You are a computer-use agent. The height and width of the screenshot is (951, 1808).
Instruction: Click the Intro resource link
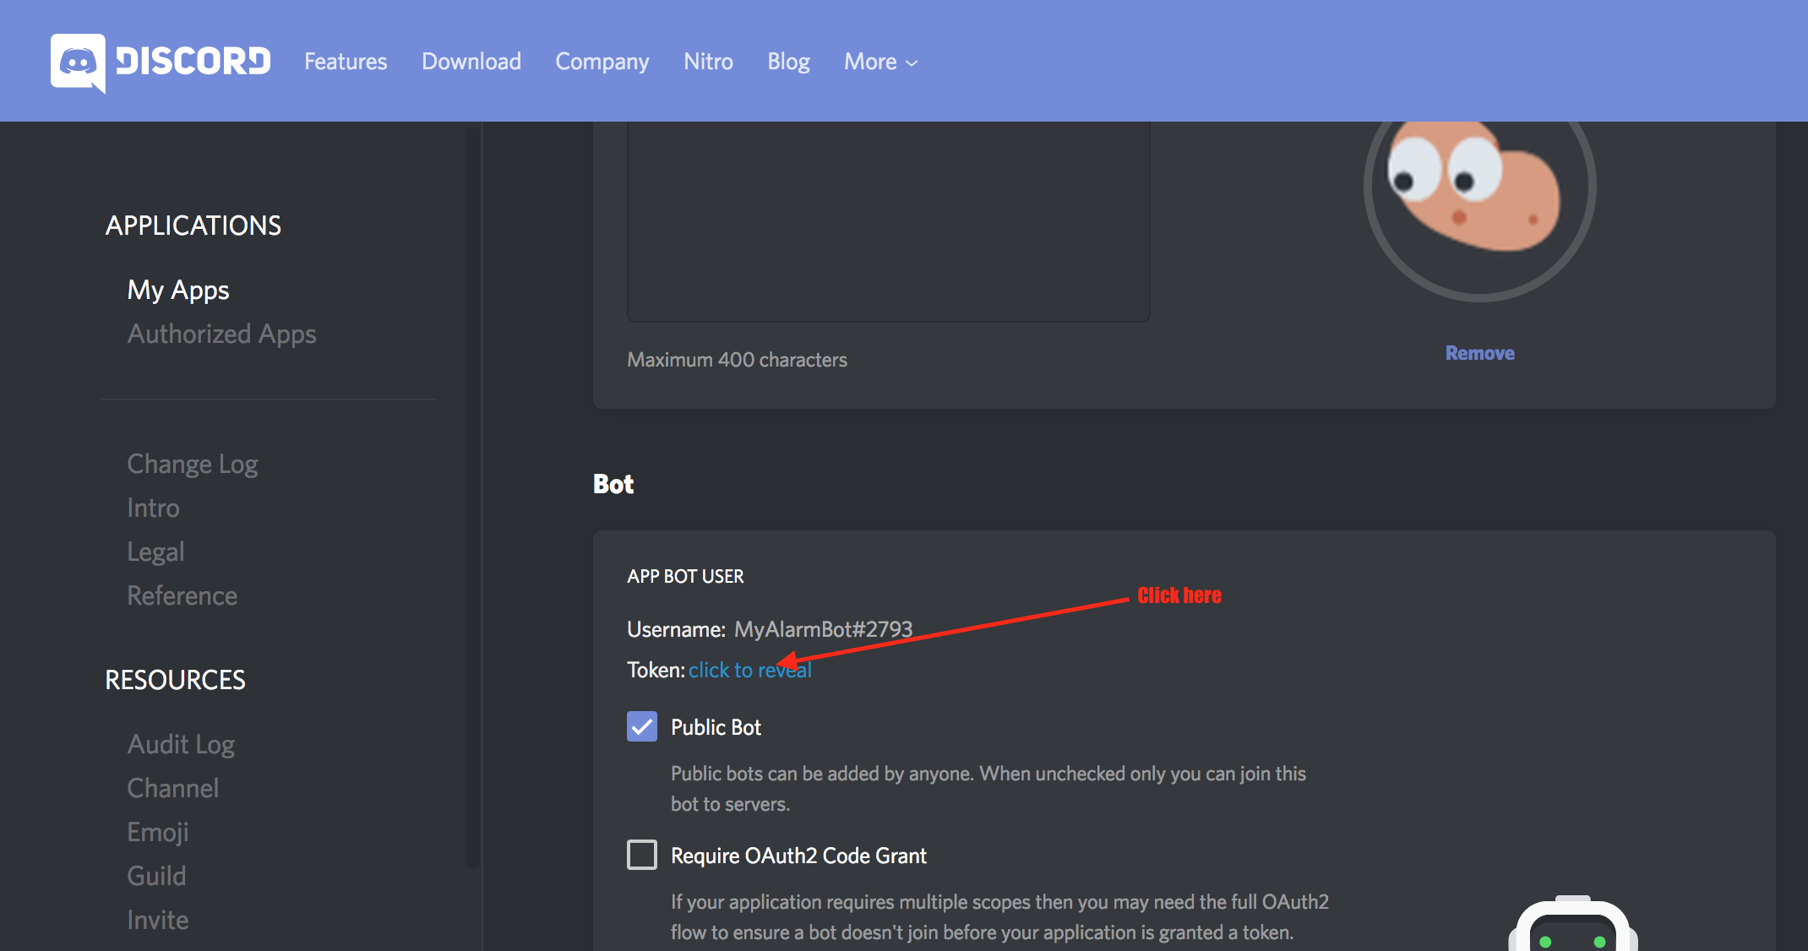[x=153, y=508]
